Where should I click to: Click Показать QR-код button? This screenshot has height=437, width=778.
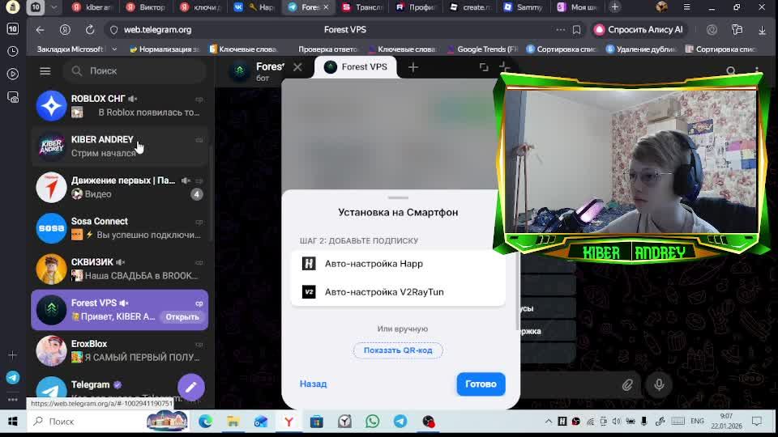coord(398,350)
